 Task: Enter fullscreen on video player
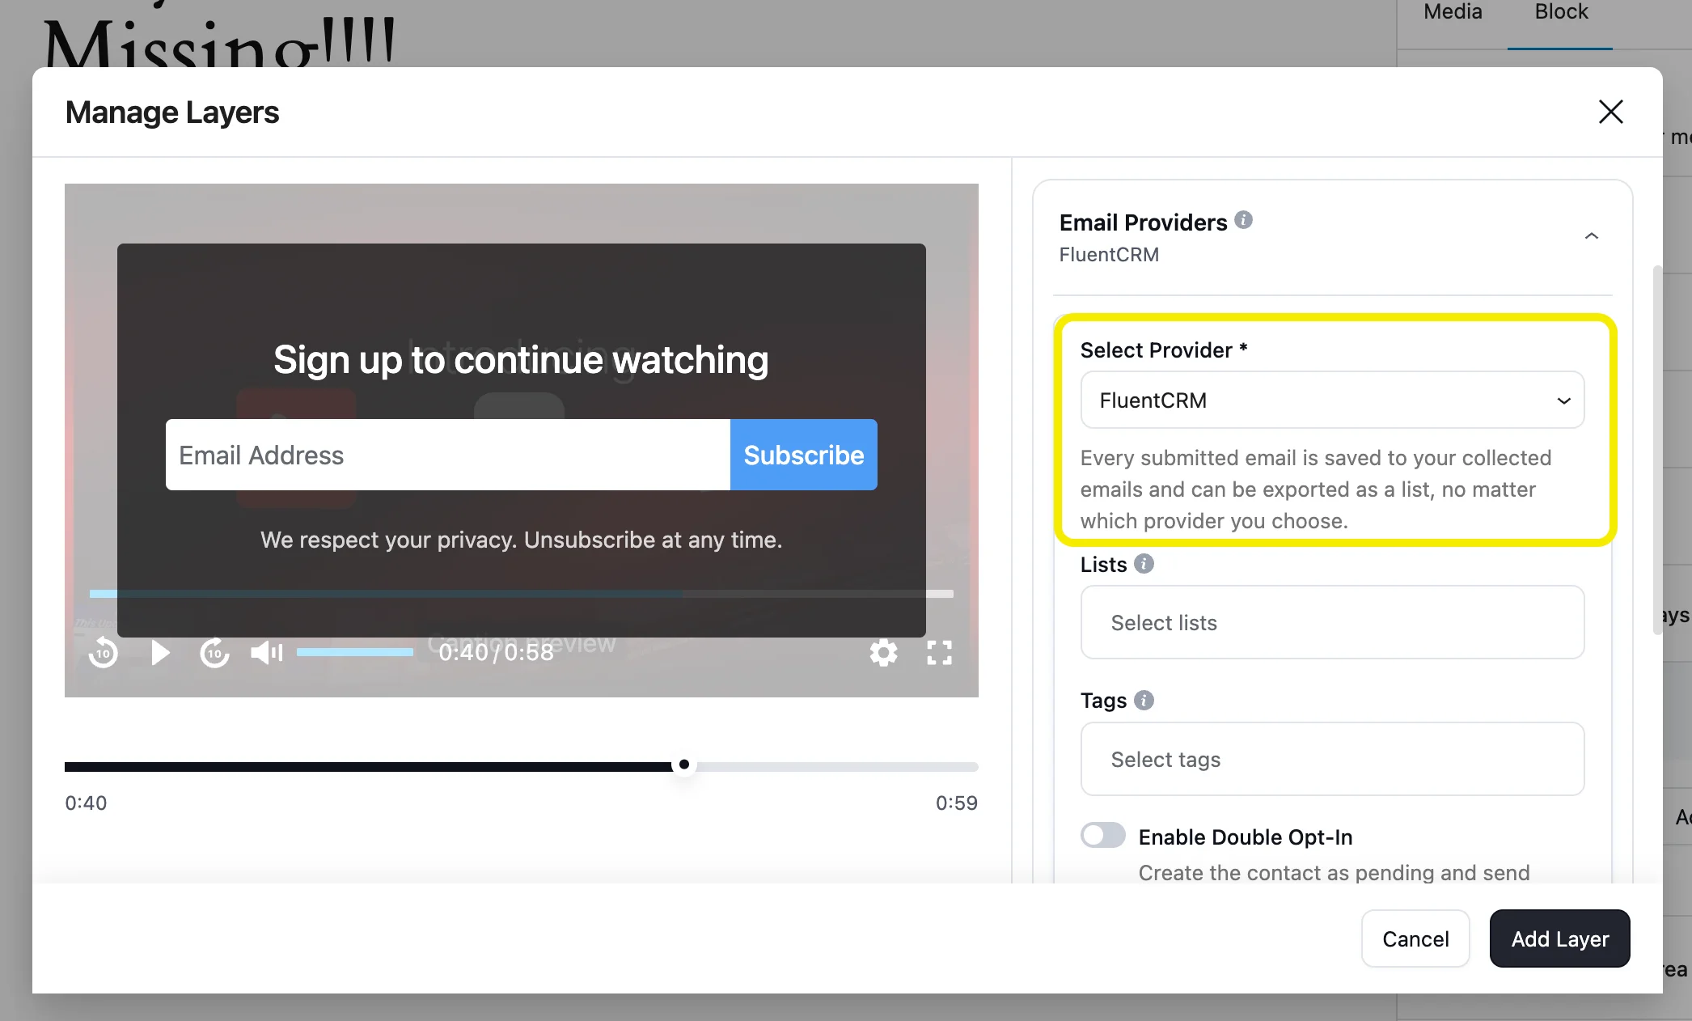click(939, 652)
